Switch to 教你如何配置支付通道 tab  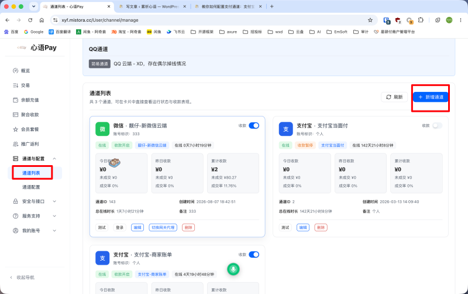coord(228,6)
